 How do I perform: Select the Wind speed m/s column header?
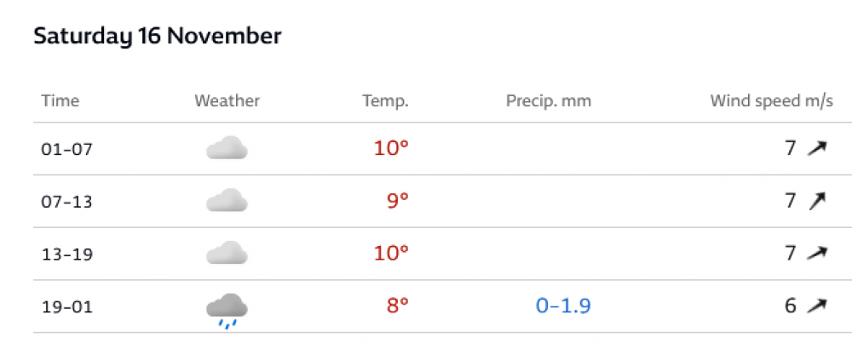772,101
